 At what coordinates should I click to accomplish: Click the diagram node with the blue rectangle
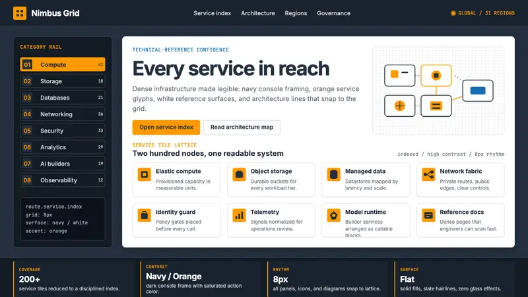click(x=478, y=90)
